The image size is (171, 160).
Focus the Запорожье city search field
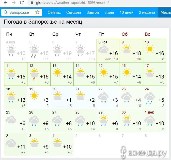22,12
